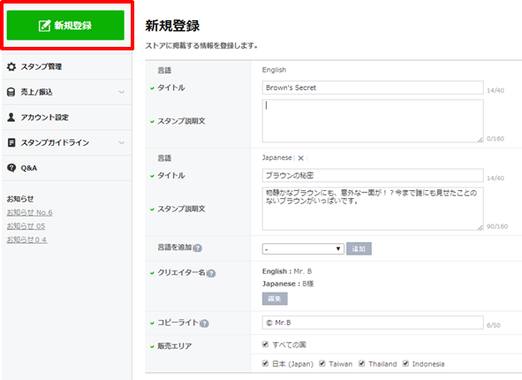This screenshot has height=380, width=522.
Task: Open the 言語を追加 language dropdown
Action: (303, 249)
